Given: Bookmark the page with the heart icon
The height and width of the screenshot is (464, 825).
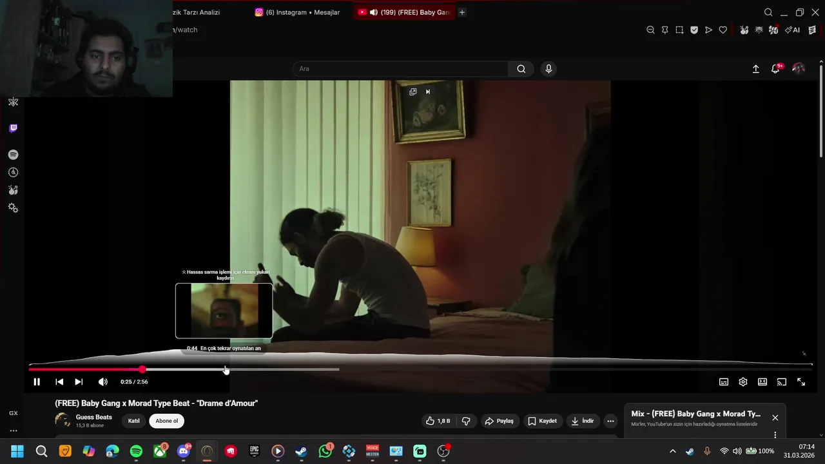Looking at the screenshot, I should (x=723, y=30).
